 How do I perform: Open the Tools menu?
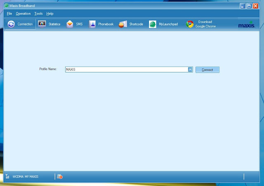click(x=38, y=14)
